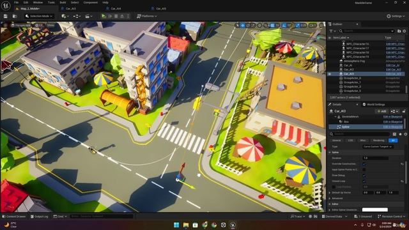This screenshot has height=230, width=409.
Task: Open the viewport Perspective view dropdown
Action: (x=21, y=26)
